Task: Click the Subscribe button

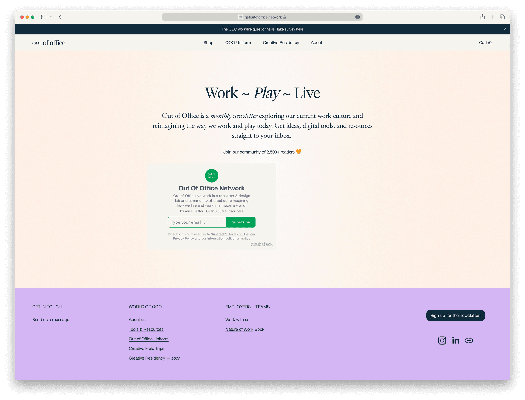Action: coord(241,222)
